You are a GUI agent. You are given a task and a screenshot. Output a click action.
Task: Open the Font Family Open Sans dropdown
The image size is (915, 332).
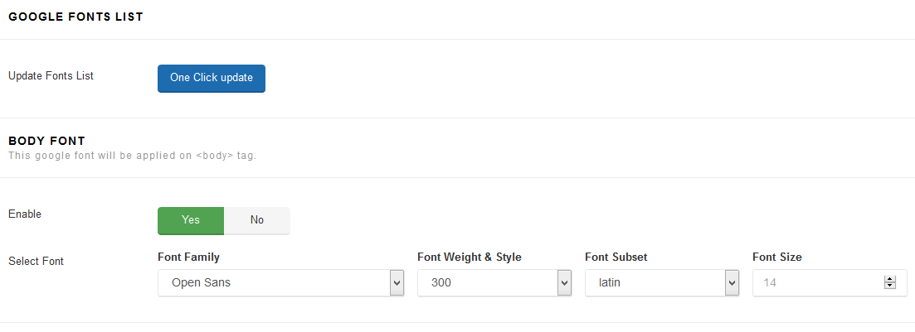(x=280, y=283)
